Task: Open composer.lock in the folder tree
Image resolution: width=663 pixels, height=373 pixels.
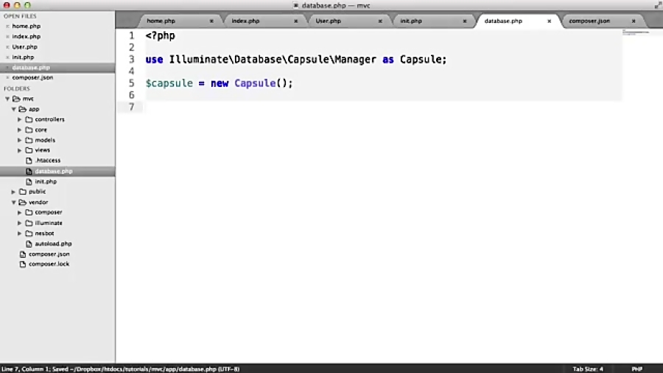Action: (49, 264)
